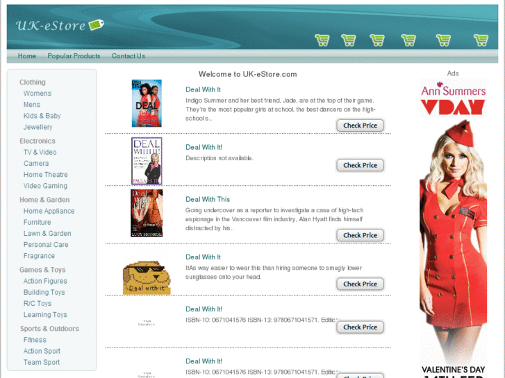Browse the Camera category
505x378 pixels.
(x=36, y=164)
